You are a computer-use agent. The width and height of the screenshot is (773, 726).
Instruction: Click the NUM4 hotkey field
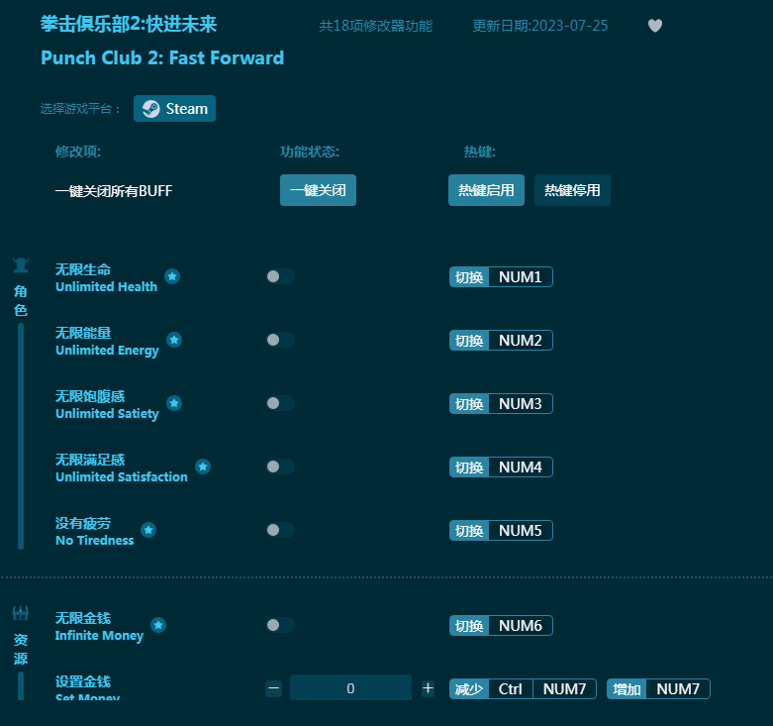tap(521, 467)
